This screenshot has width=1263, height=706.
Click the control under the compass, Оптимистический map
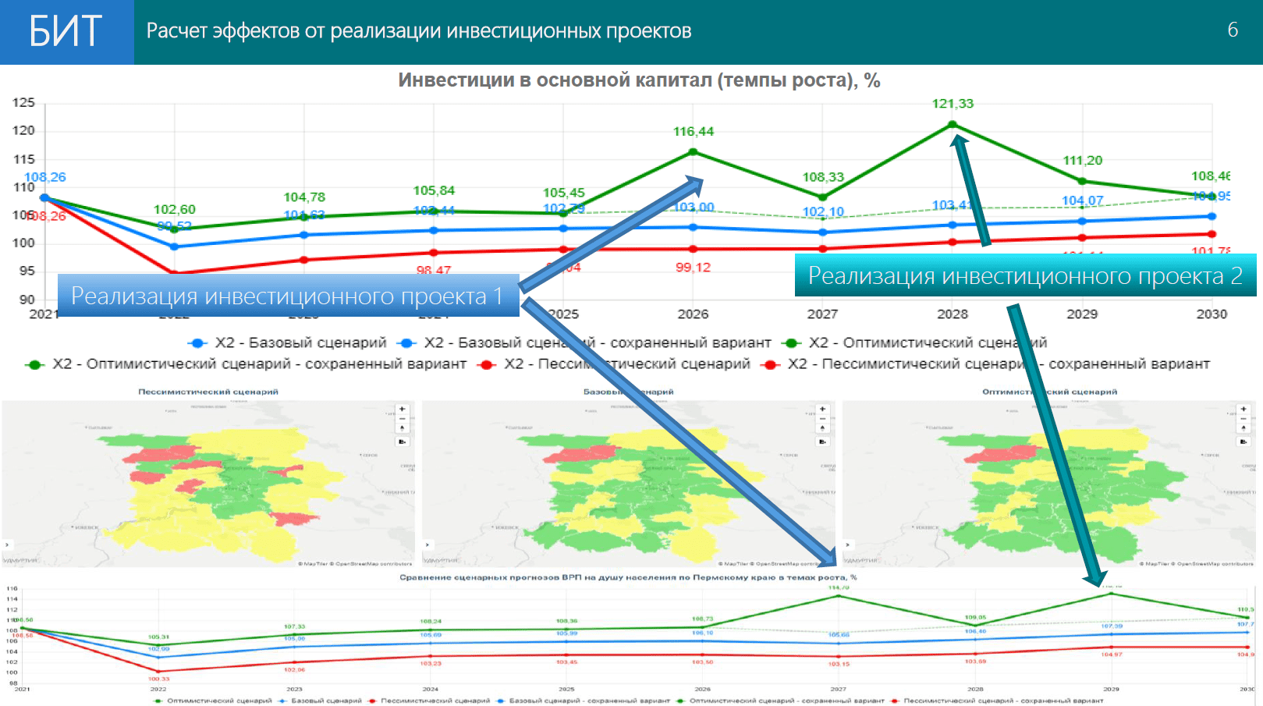[1243, 442]
